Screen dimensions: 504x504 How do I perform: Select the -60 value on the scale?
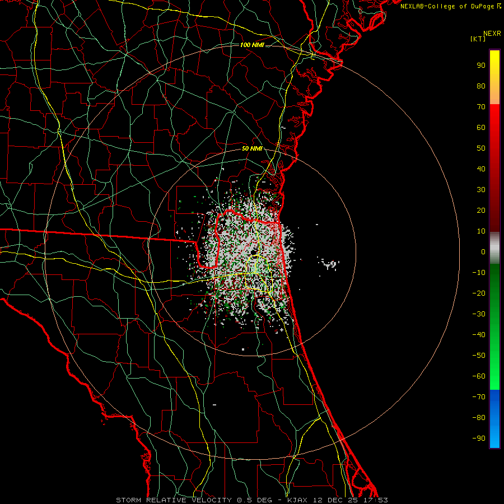(x=479, y=376)
